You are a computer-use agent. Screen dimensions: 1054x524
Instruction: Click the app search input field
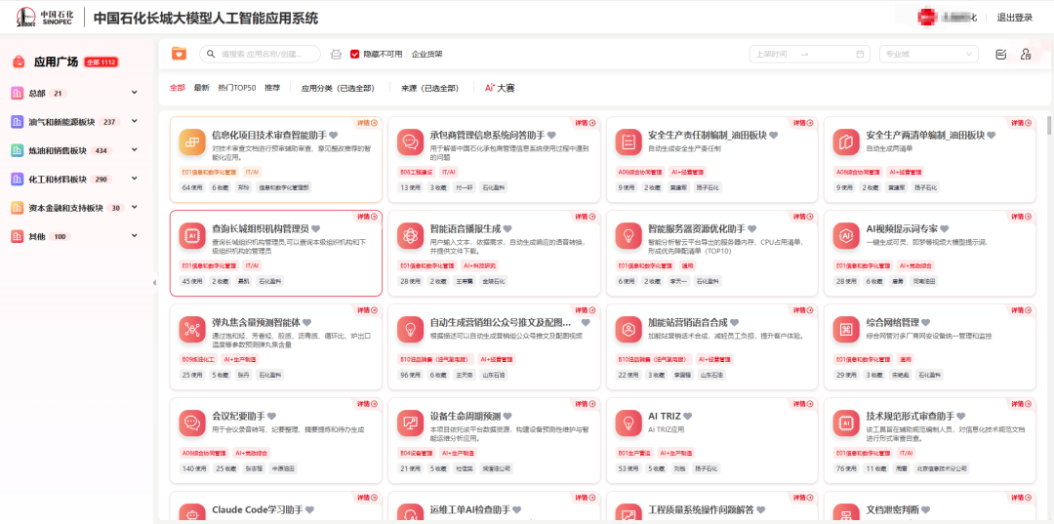[261, 54]
